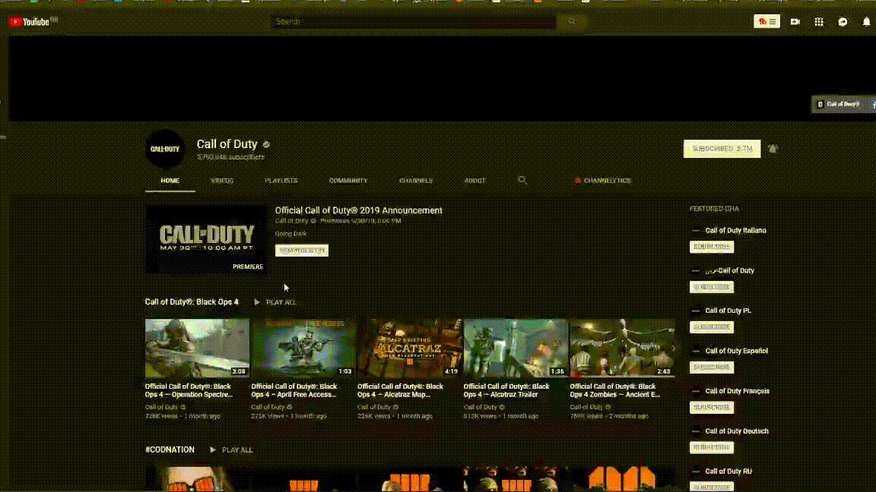
Task: Open the Operation Spectre video thumbnail
Action: point(197,348)
